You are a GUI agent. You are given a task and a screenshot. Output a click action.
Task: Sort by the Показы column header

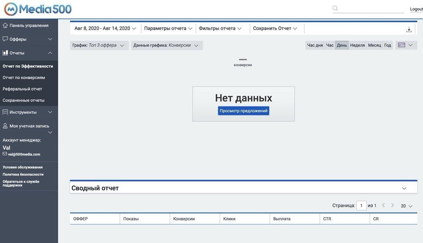click(x=145, y=219)
